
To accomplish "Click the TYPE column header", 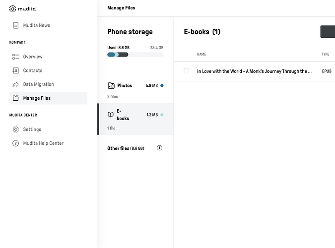I will [326, 54].
